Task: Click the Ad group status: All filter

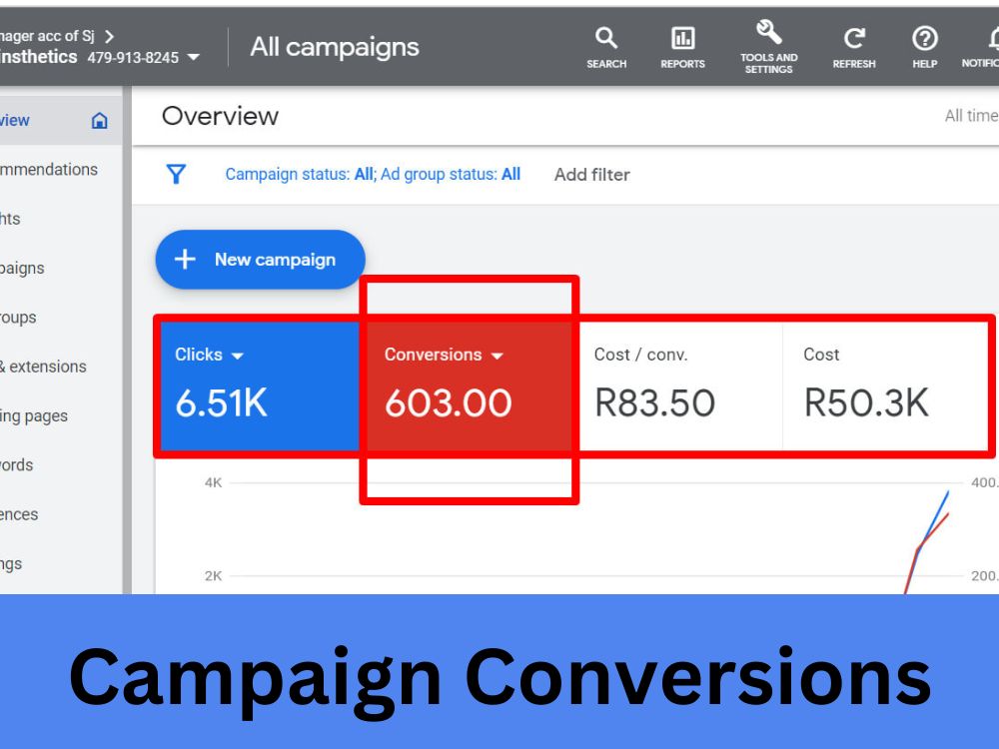Action: (x=451, y=174)
